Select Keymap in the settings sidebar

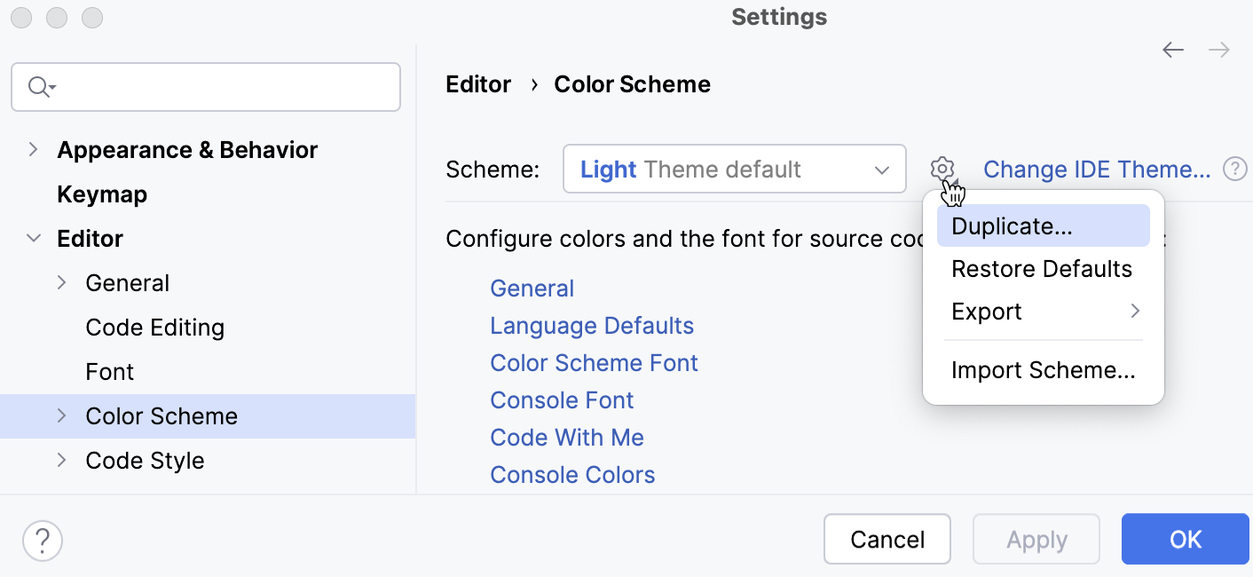pos(101,194)
